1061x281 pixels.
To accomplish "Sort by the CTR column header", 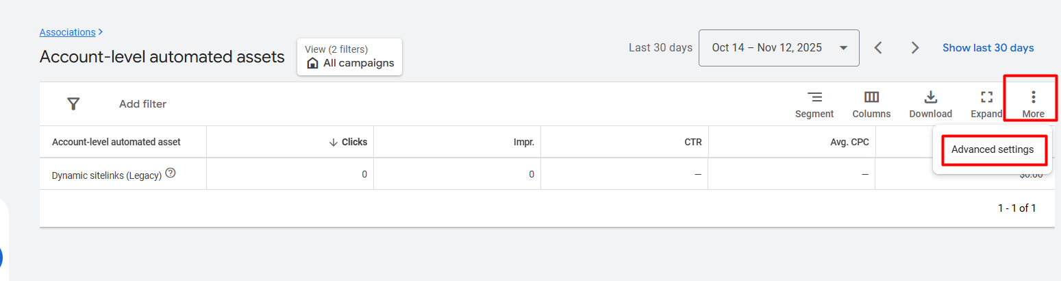I will pos(692,142).
